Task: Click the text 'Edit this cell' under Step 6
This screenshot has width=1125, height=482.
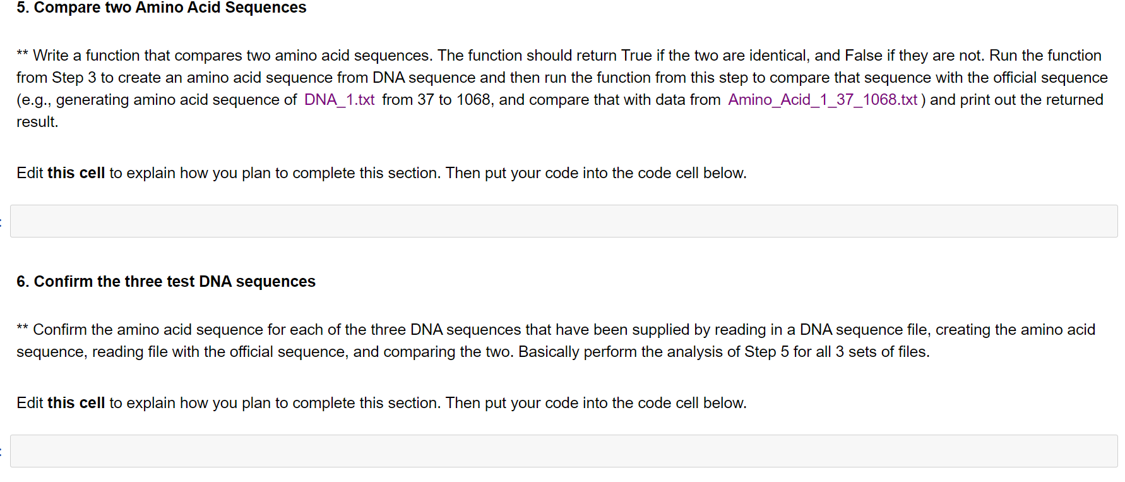Action: tap(61, 402)
